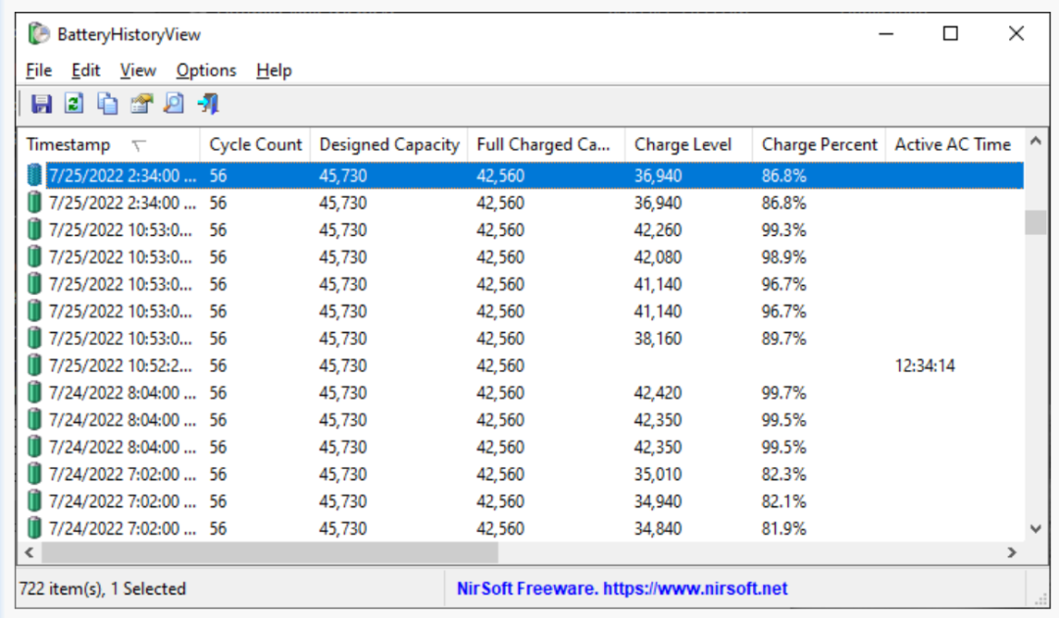Click the Save Selected Items toolbar icon

point(41,104)
